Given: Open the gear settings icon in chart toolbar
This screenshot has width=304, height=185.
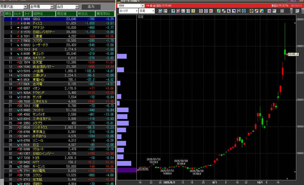Looking at the screenshot, I should (x=251, y=11).
